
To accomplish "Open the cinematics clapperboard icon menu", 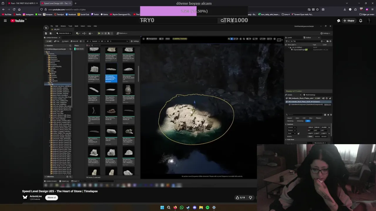I will [91, 33].
